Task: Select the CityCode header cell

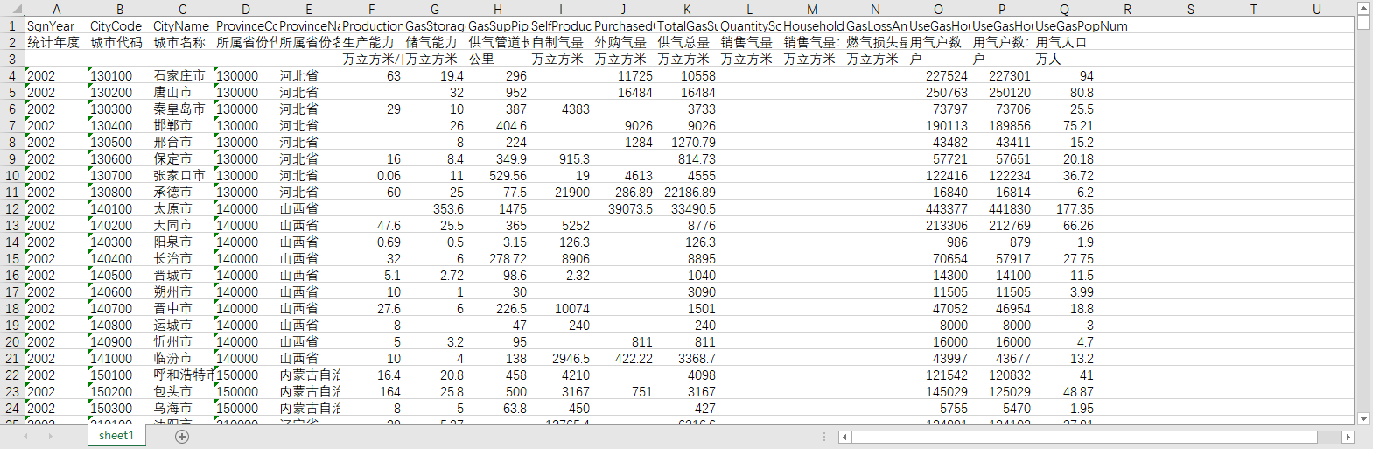Action: pyautogui.click(x=119, y=26)
